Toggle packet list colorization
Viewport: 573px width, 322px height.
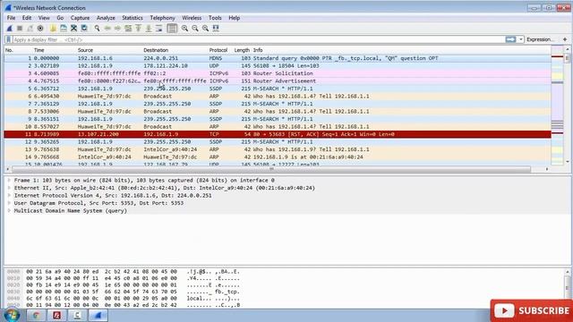click(x=172, y=28)
